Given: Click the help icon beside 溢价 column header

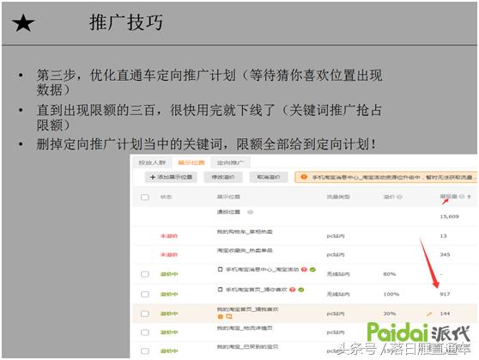Looking at the screenshot, I should click(399, 197).
